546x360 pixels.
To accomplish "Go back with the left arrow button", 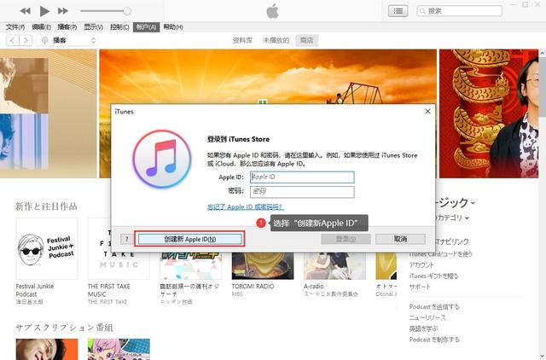I will pyautogui.click(x=13, y=40).
